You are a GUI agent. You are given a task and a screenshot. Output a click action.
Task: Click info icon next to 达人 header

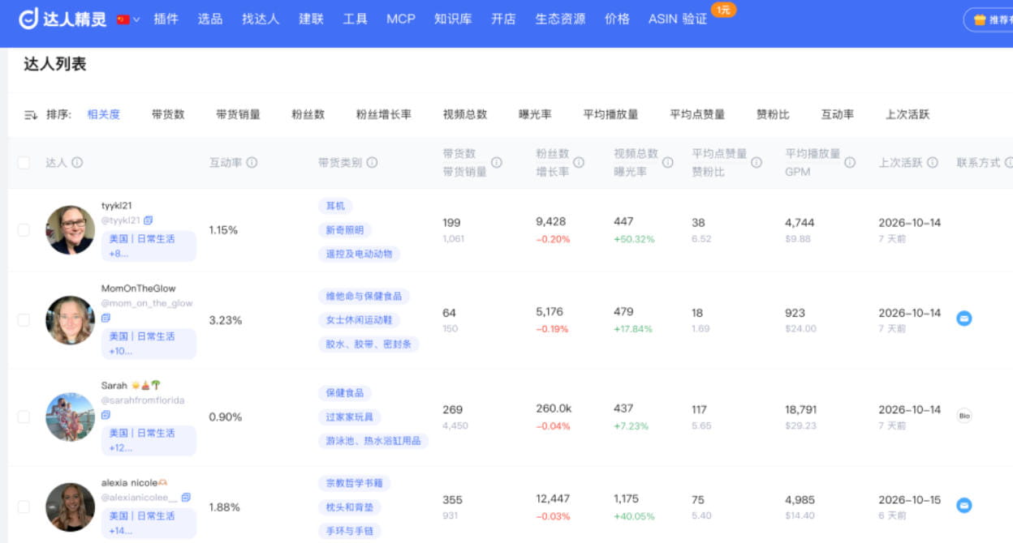coord(77,162)
